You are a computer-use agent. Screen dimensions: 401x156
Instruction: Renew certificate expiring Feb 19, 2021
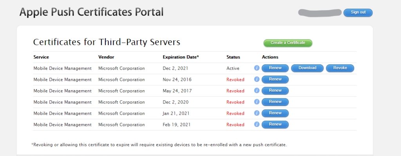tap(275, 125)
